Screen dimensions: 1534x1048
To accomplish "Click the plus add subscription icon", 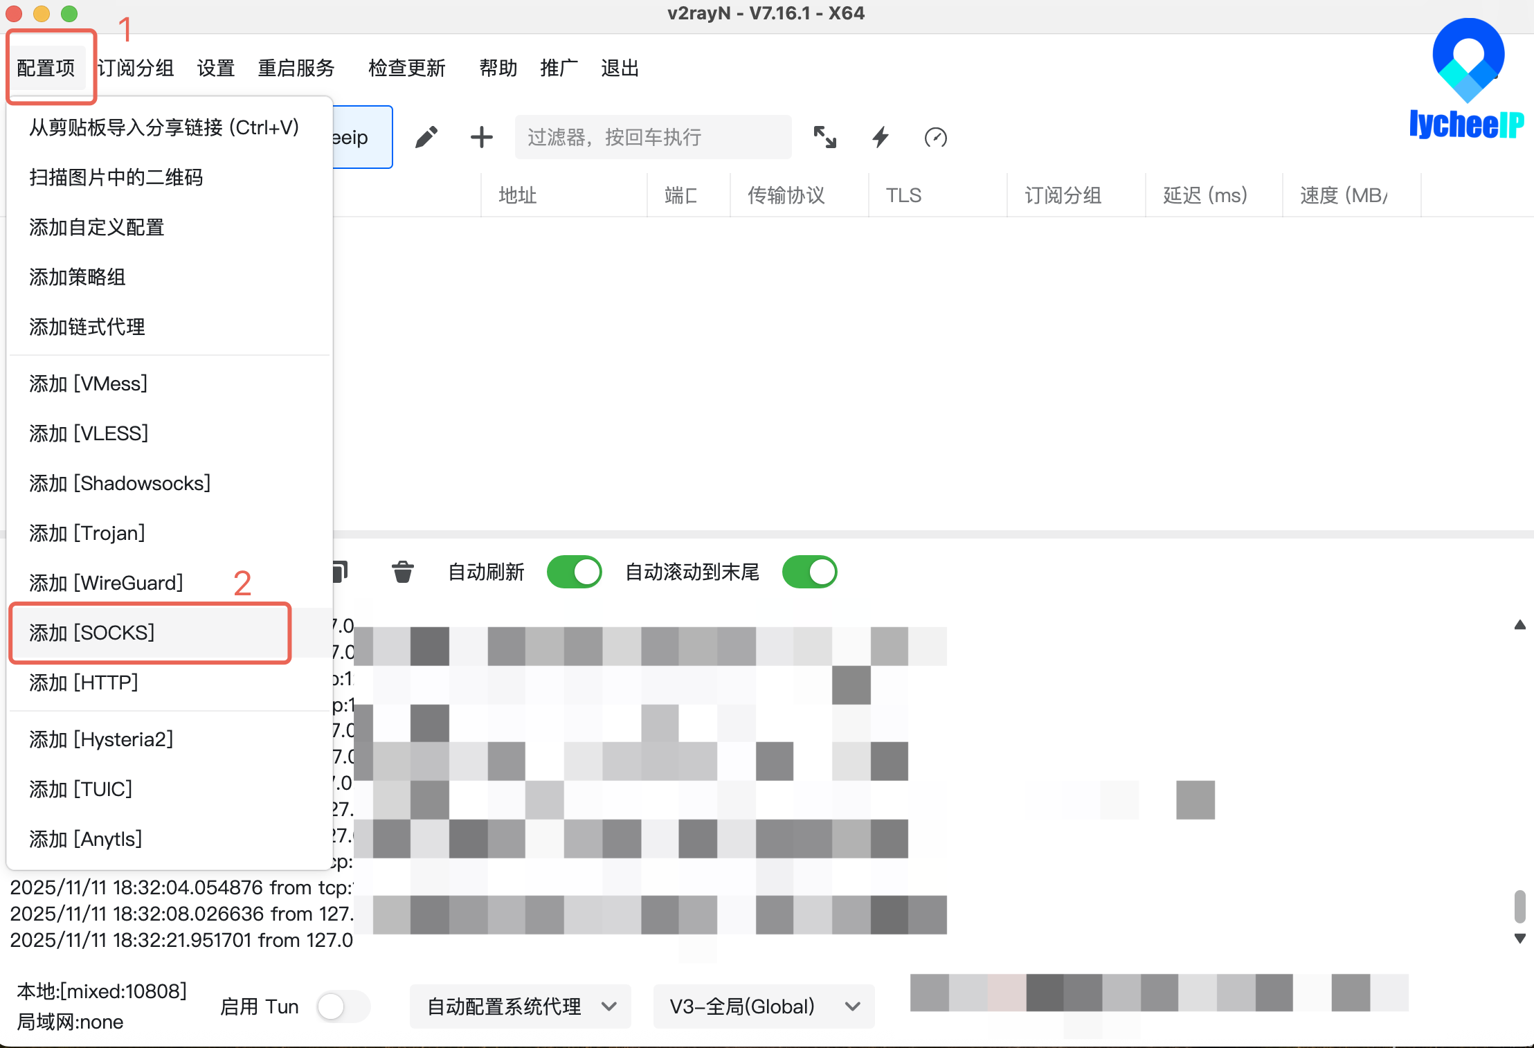I will pos(481,137).
